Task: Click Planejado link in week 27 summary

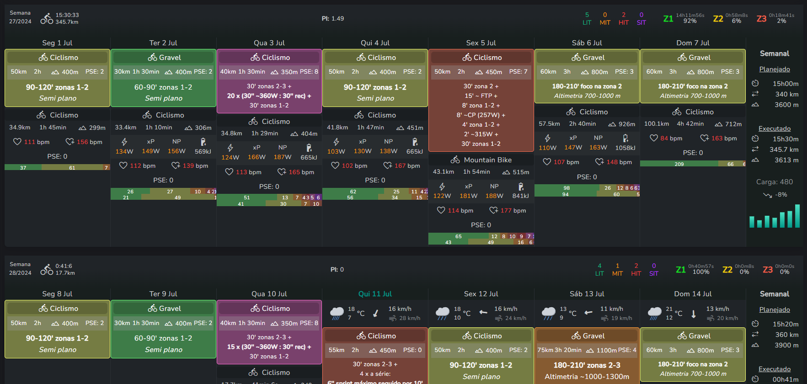Action: [775, 69]
